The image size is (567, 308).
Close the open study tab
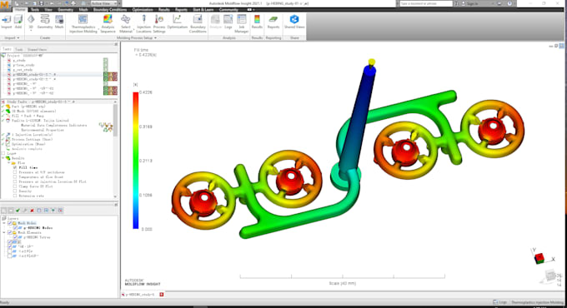[162, 295]
